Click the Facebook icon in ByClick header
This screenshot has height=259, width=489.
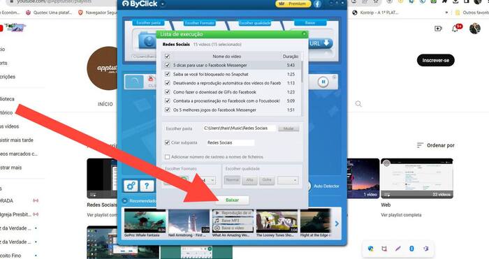point(317,4)
